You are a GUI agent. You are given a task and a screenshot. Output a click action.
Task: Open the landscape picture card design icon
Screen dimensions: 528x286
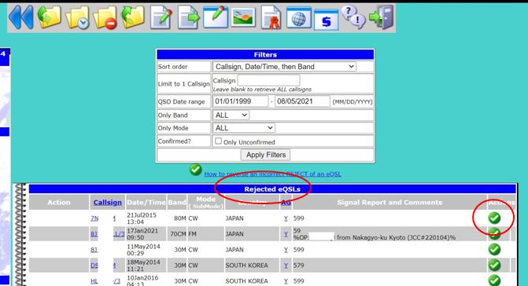coord(243,17)
